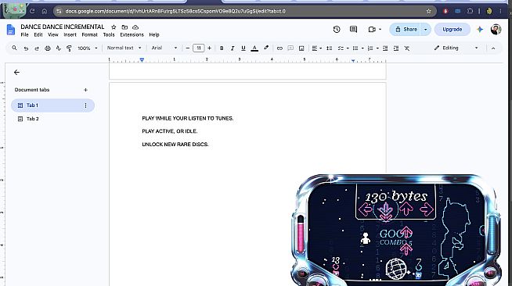Close the document tabs sidebar with back arrow

pyautogui.click(x=16, y=73)
